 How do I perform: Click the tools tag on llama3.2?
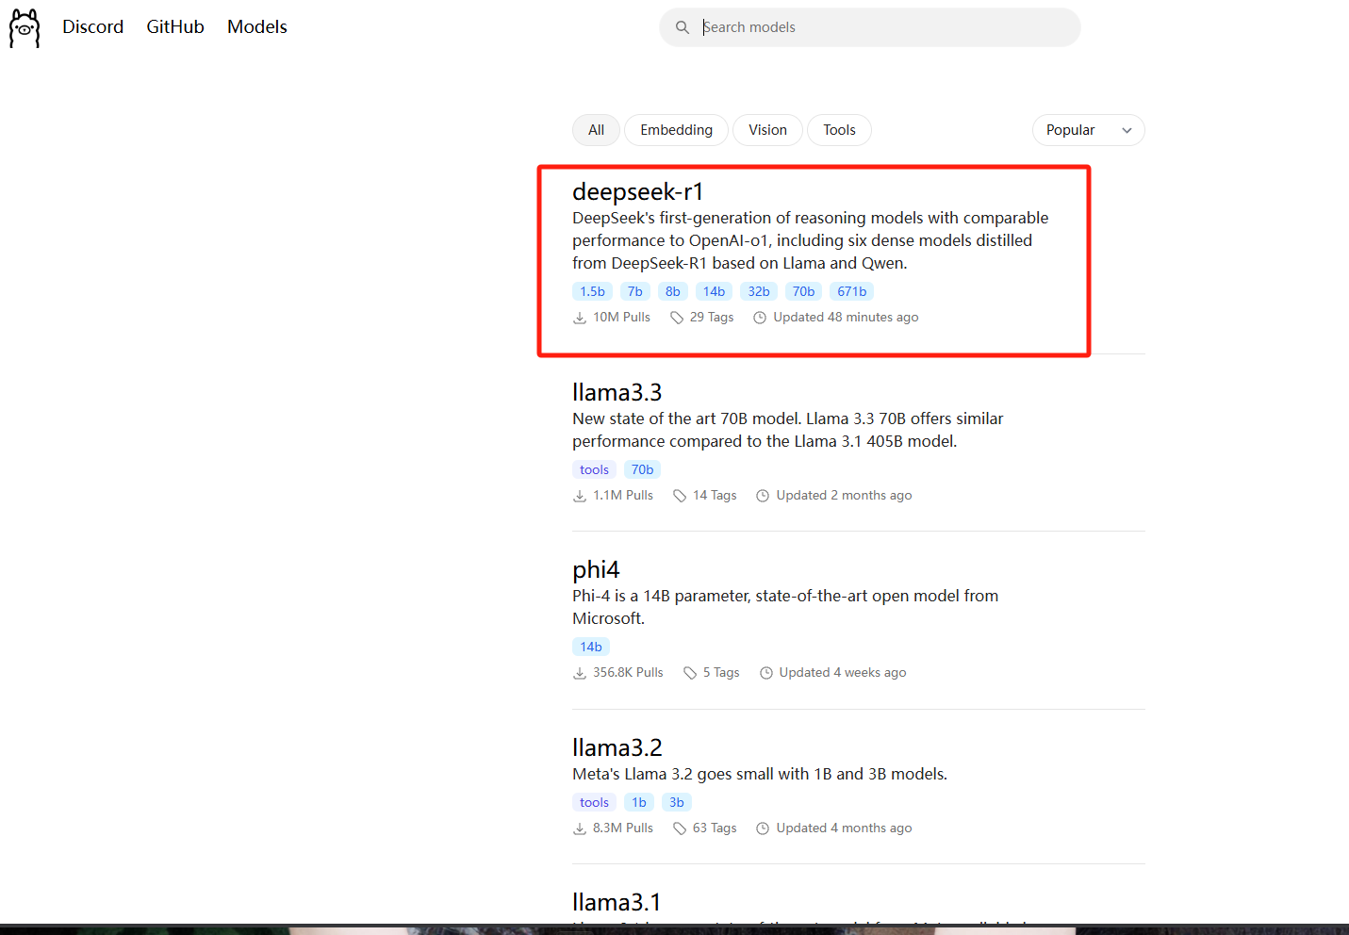pyautogui.click(x=594, y=802)
